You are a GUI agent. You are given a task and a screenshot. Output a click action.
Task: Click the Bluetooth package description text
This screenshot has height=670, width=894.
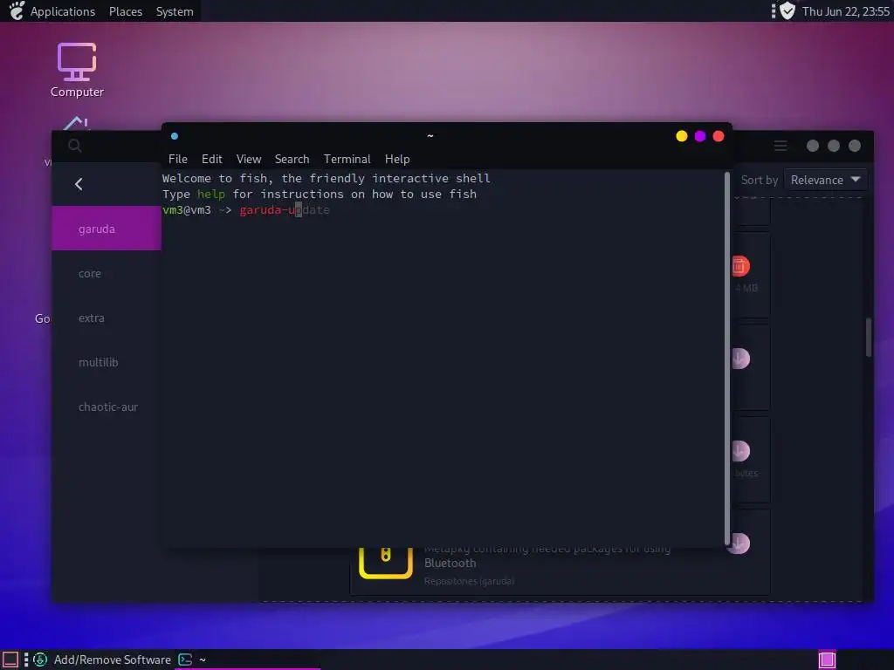click(x=547, y=556)
